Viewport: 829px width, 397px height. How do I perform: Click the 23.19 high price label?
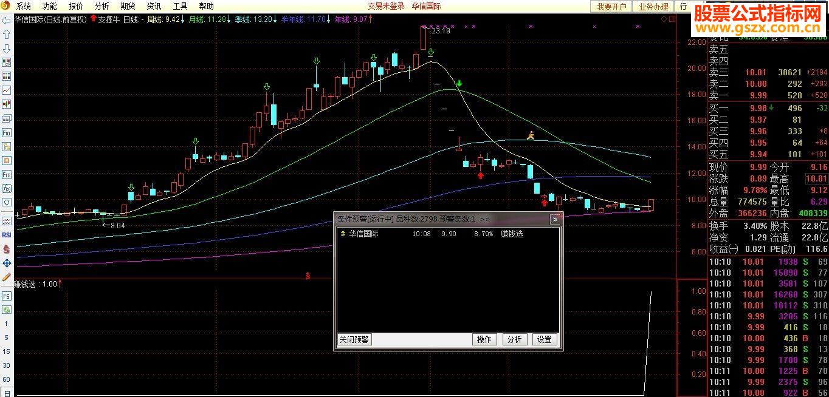tap(441, 31)
